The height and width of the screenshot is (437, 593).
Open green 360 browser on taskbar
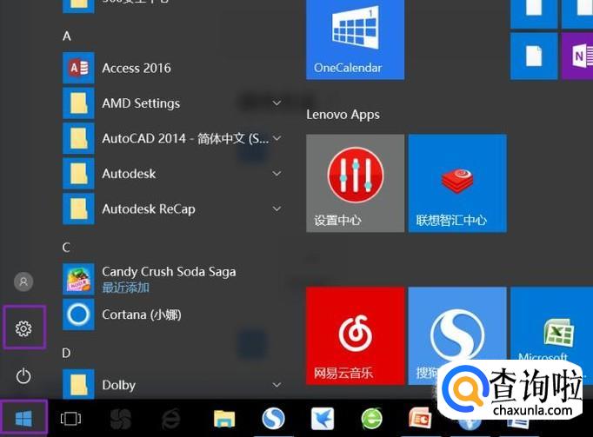372,419
